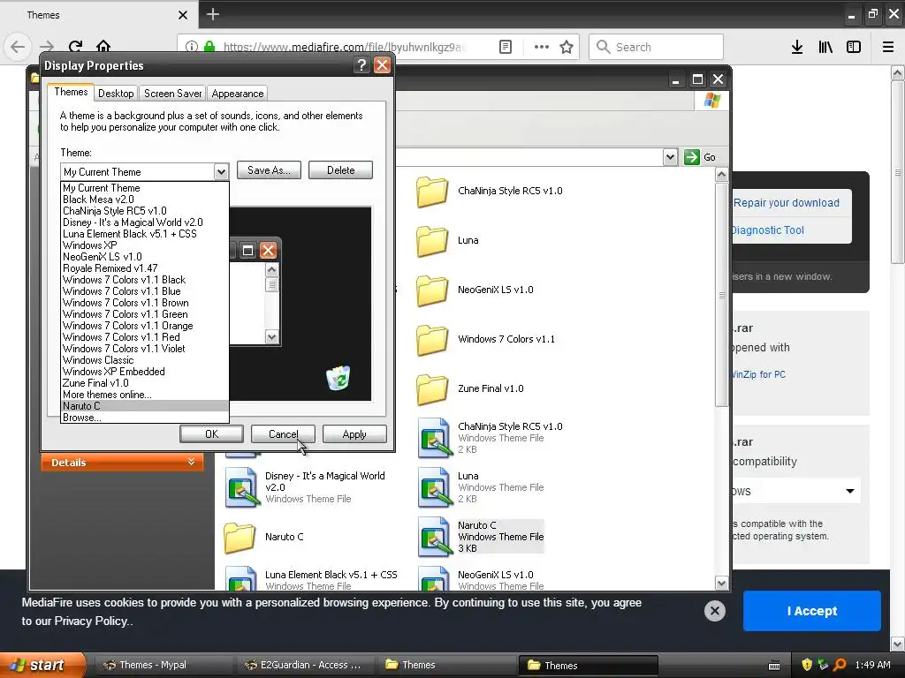Click the Explorer file list scroll-up arrow
Image resolution: width=905 pixels, height=678 pixels.
pos(721,174)
